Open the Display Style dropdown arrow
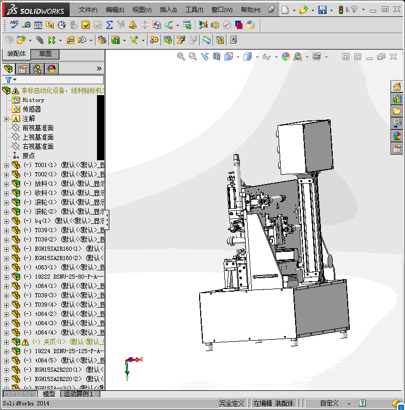This screenshot has width=405, height=410. point(257,57)
